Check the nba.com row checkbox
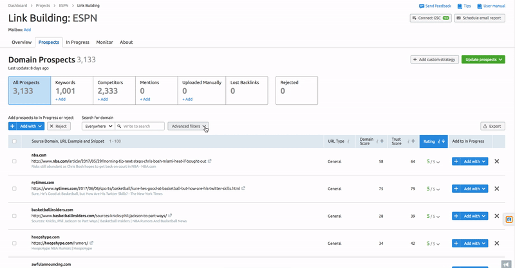Viewport: 515px width, 268px height. point(14,161)
